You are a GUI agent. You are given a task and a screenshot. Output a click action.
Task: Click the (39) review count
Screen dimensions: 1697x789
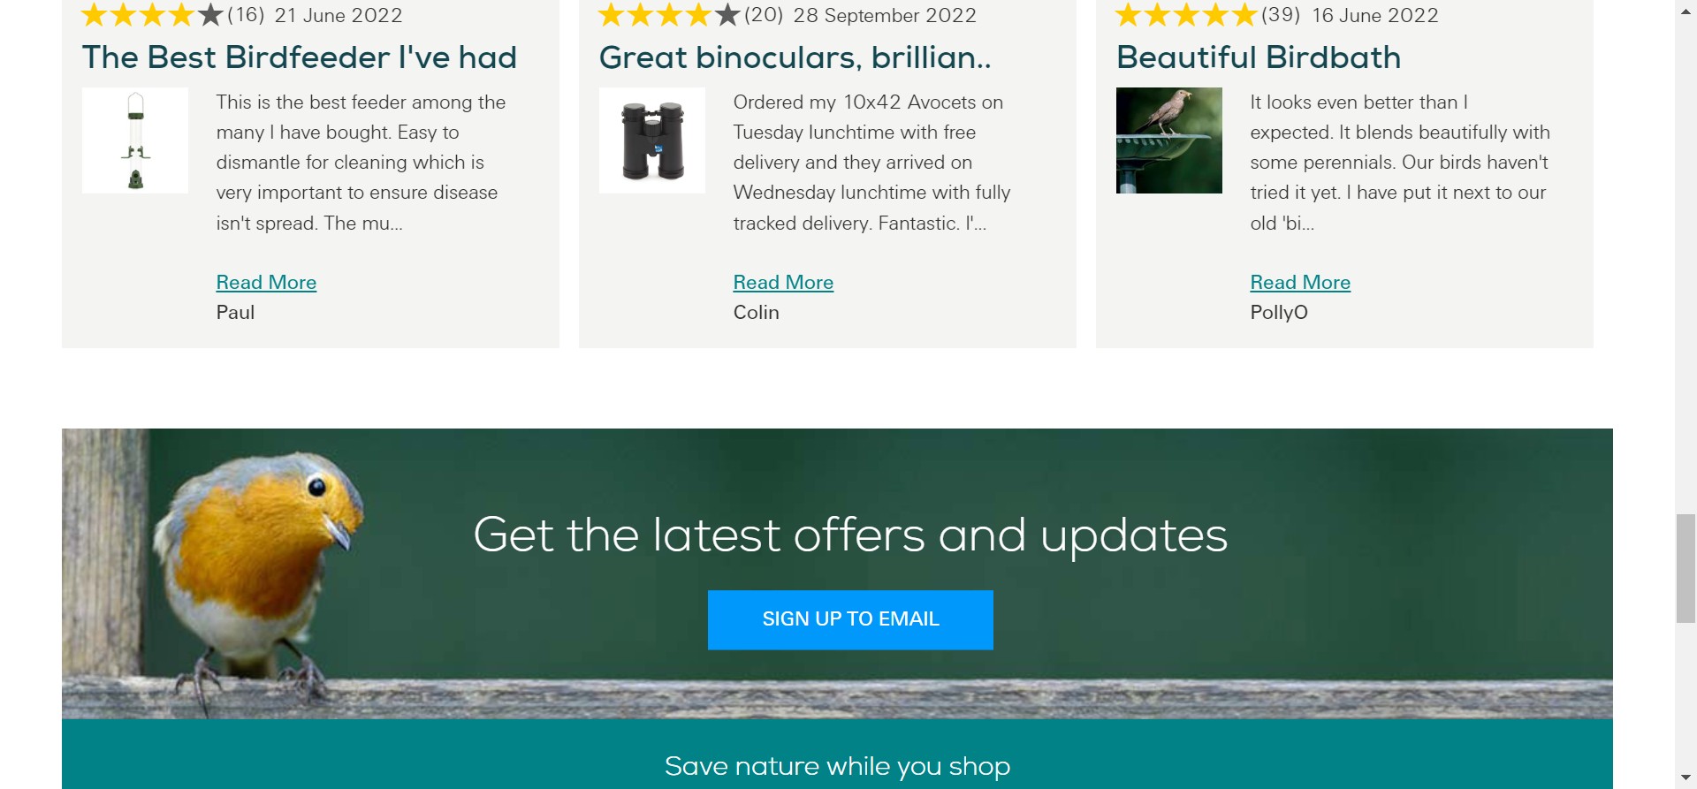[x=1281, y=15]
